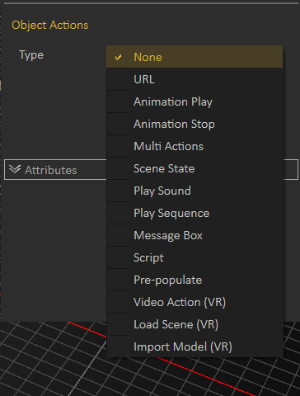Choose Scene State action type
Image resolution: width=300 pixels, height=396 pixels.
pos(195,168)
